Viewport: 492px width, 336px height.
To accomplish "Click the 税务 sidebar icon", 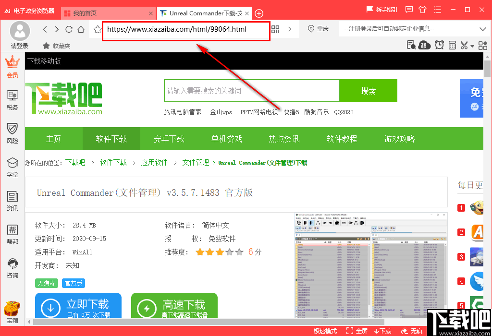I will (x=12, y=96).
